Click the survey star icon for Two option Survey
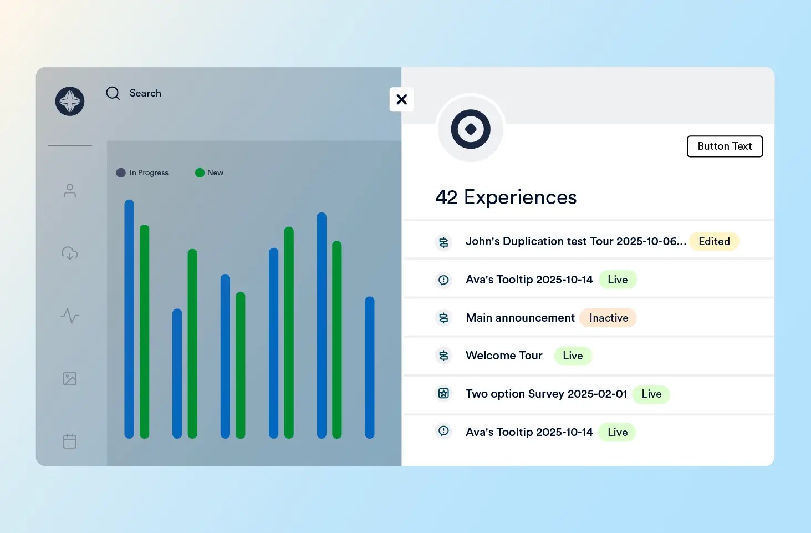This screenshot has width=811, height=533. pyautogui.click(x=443, y=393)
